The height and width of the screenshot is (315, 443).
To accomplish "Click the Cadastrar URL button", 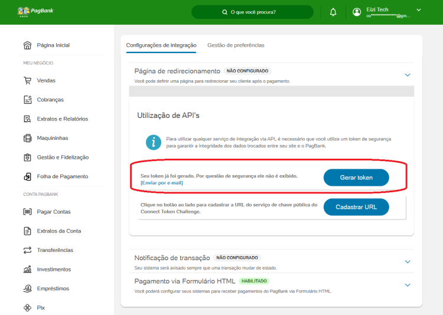I will 356,207.
